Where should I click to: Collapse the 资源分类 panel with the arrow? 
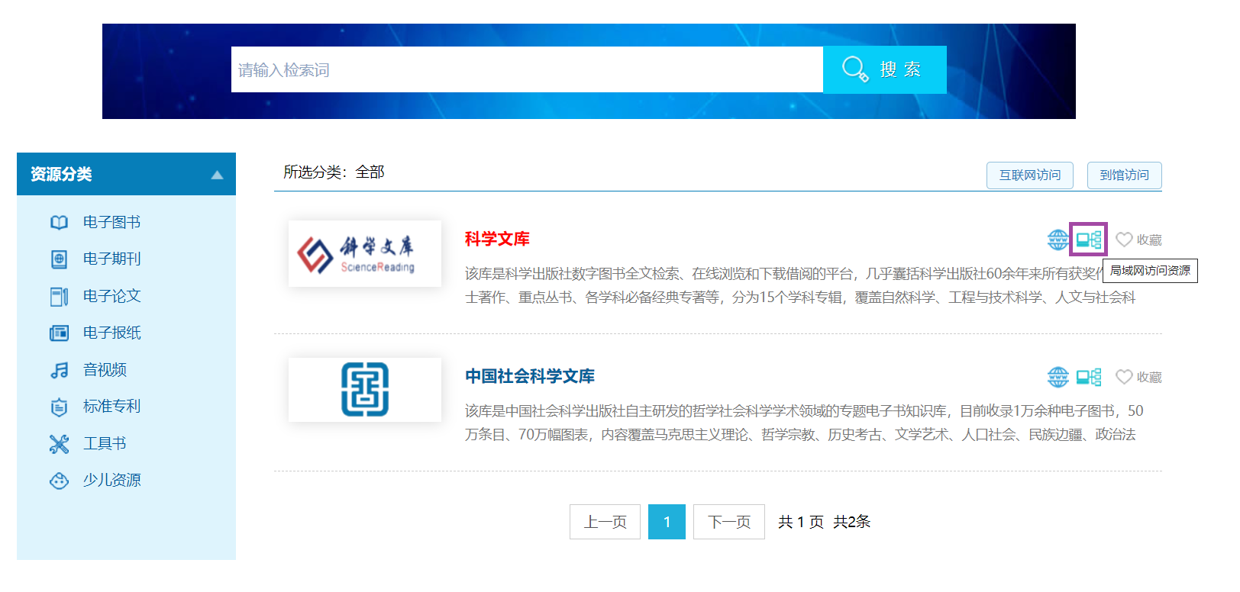pyautogui.click(x=217, y=175)
